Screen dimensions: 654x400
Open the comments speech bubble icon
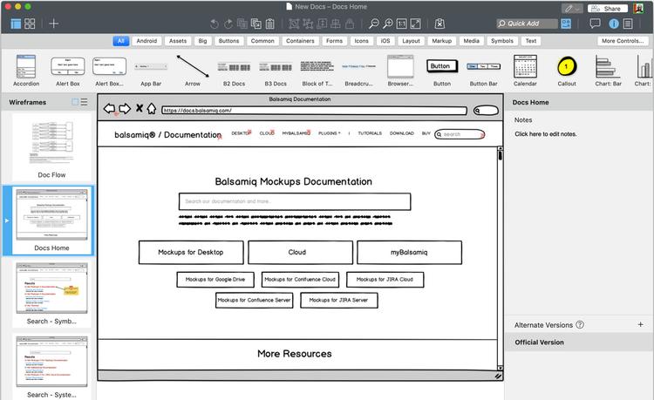pyautogui.click(x=595, y=24)
